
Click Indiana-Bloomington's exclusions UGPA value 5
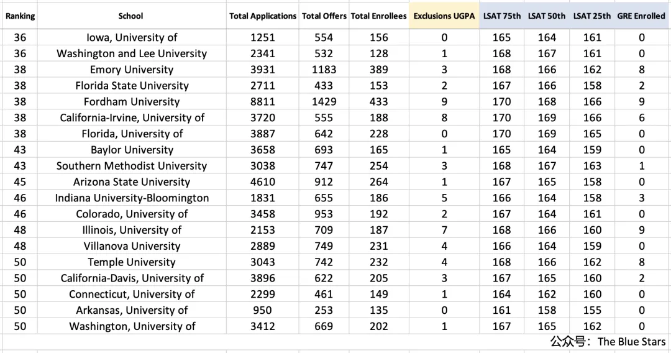point(444,198)
